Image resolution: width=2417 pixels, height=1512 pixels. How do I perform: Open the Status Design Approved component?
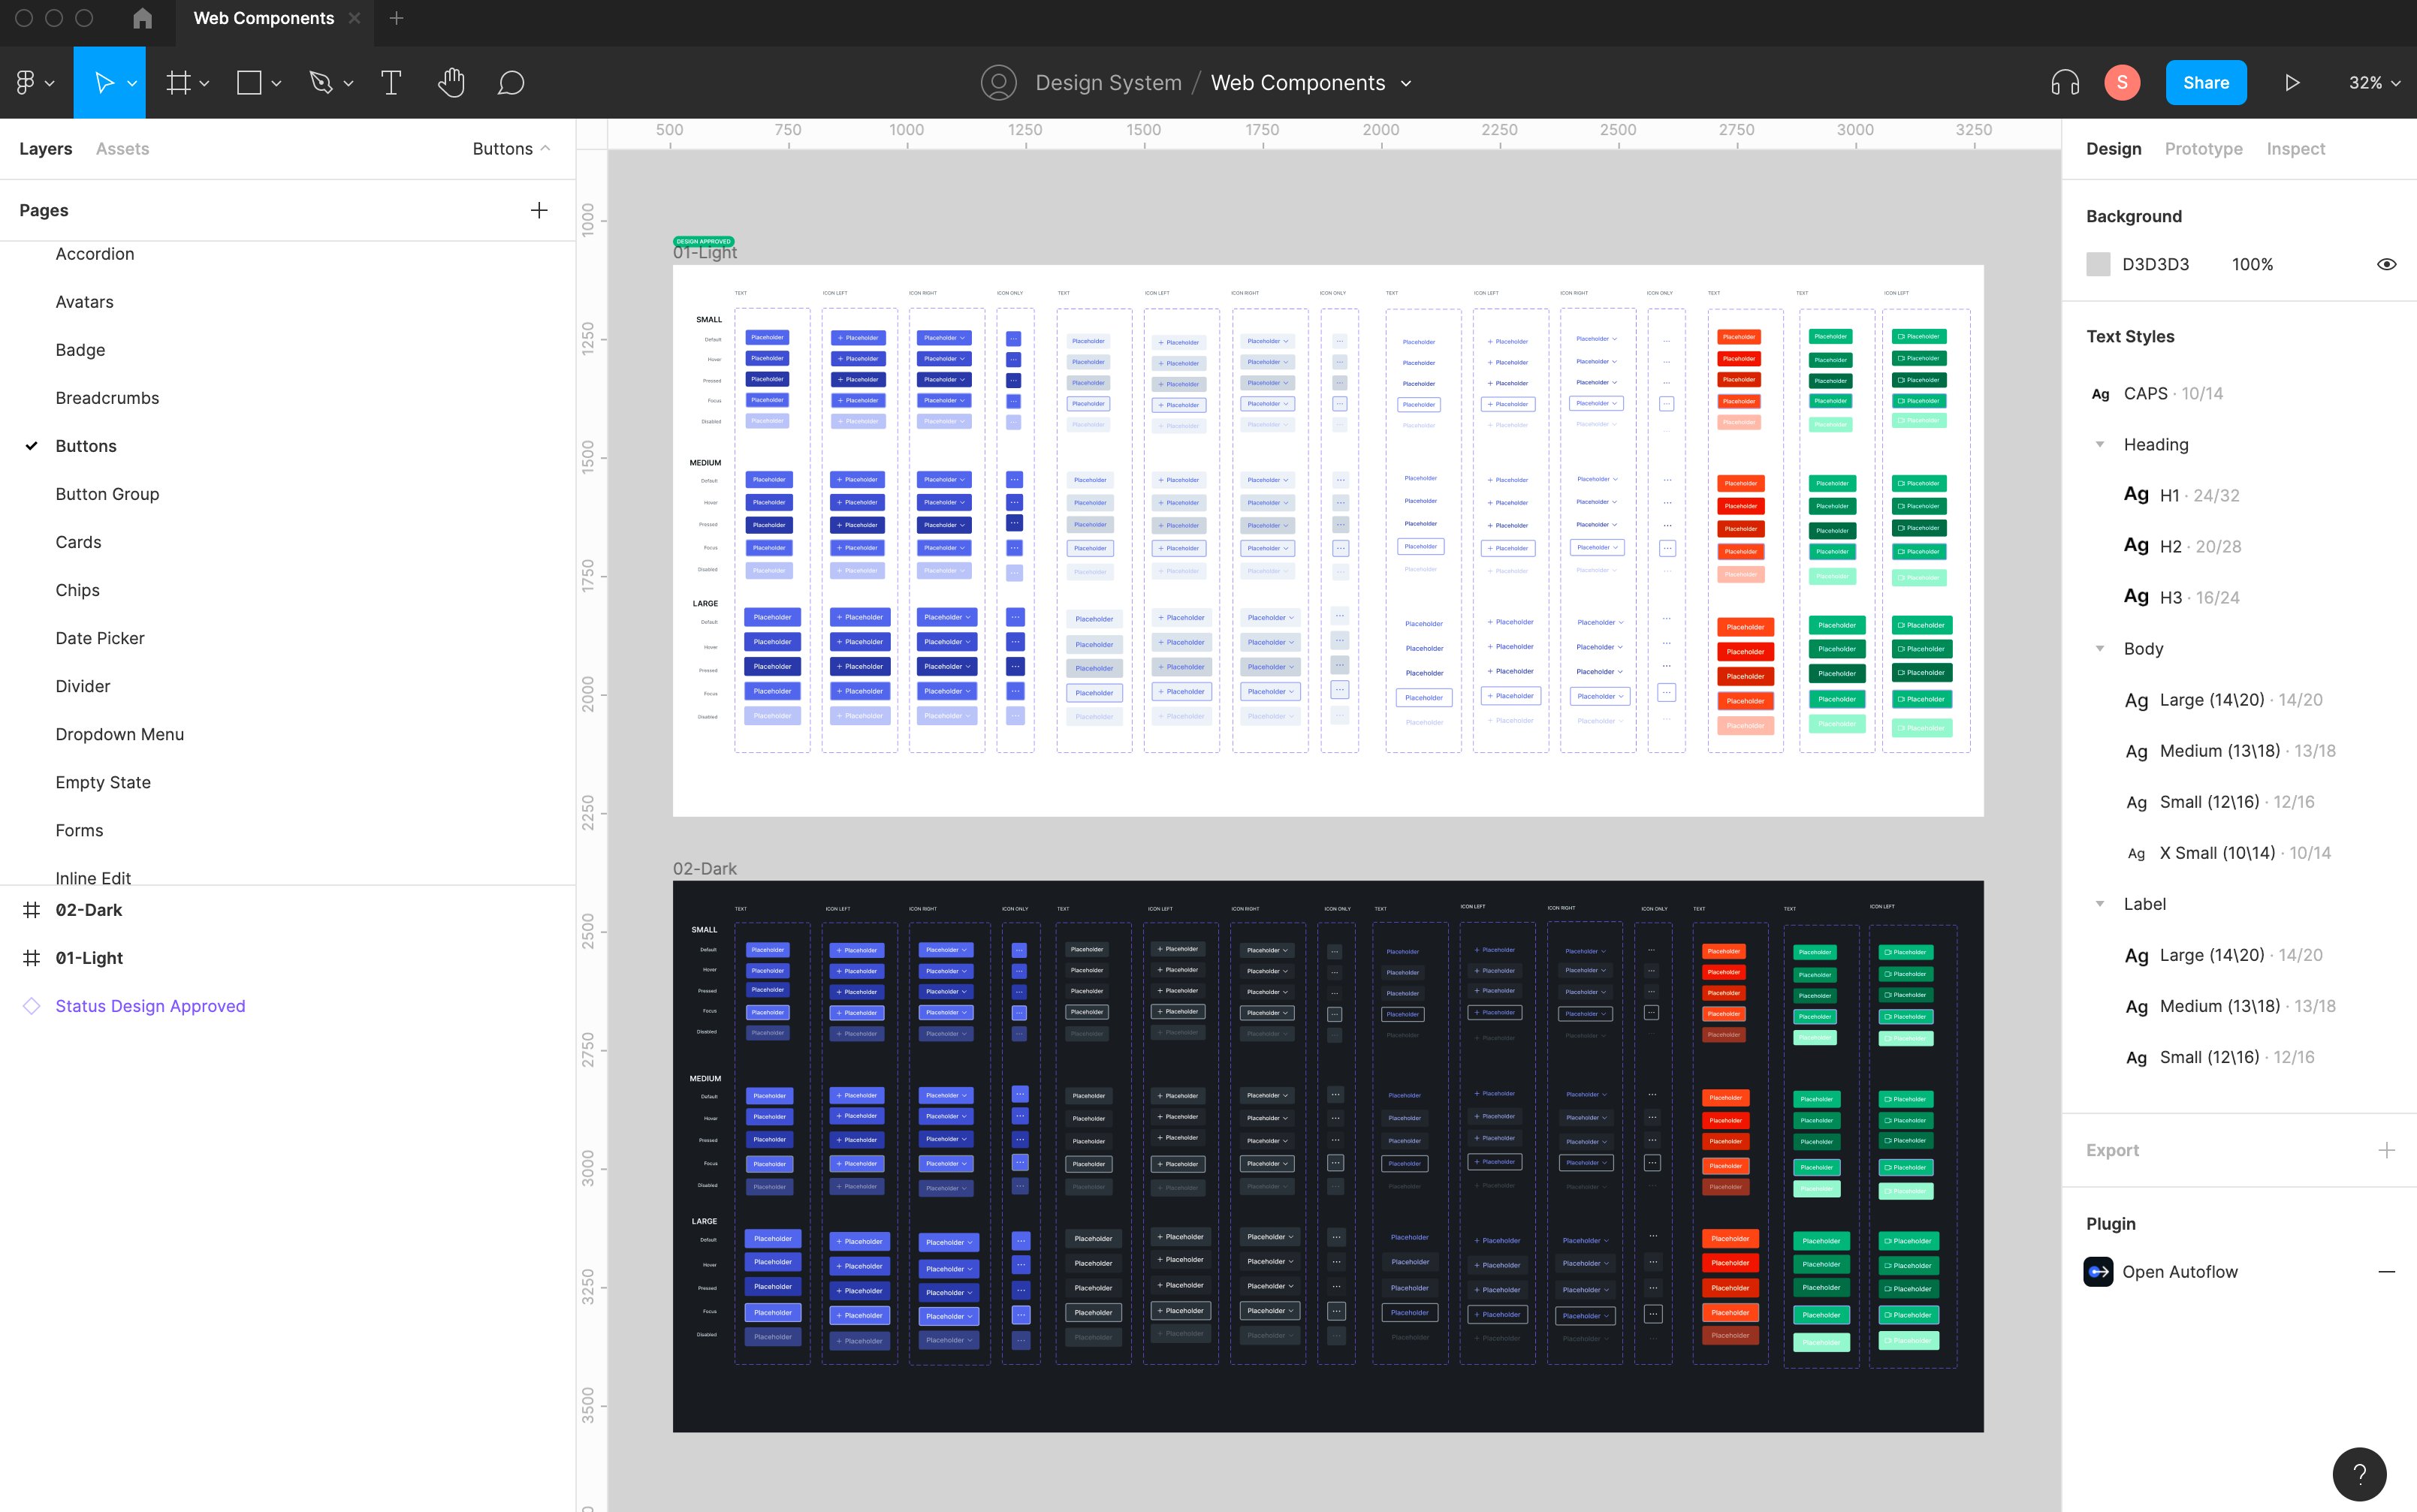(149, 1005)
